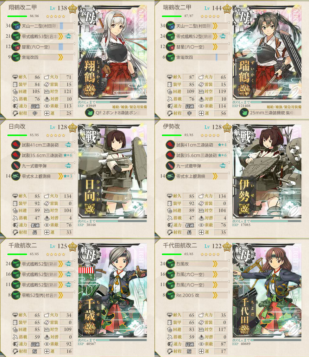Image resolution: width=309 pixels, height=357 pixels.
Task: Click the small triangle beside 伊勢改's 試製35.6cm三連装砲 slot
Action: (x=229, y=152)
